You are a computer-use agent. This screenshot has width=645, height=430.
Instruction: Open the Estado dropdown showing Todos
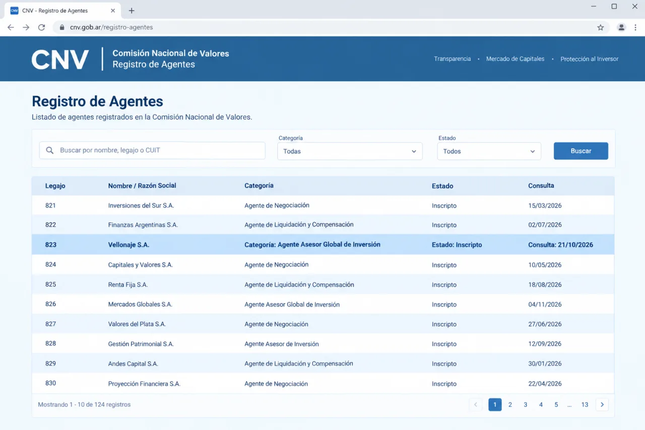(x=489, y=151)
